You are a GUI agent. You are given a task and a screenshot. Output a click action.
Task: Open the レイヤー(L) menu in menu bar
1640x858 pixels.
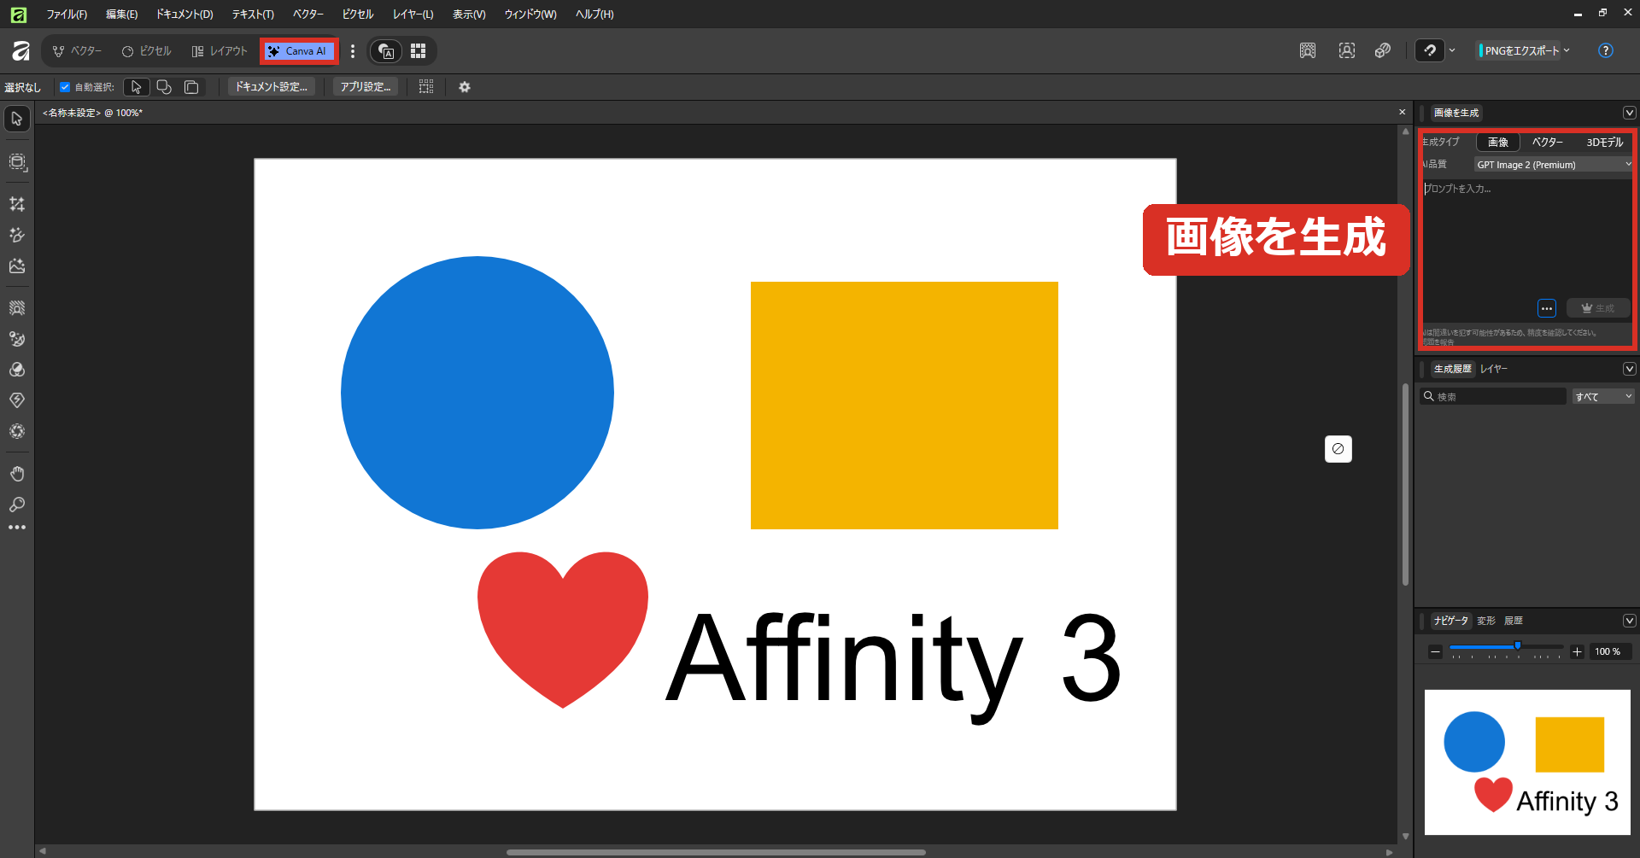tap(413, 14)
